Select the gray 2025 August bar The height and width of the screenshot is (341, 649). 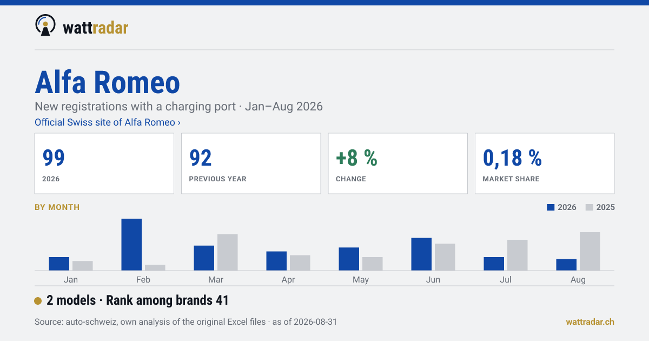tap(590, 251)
